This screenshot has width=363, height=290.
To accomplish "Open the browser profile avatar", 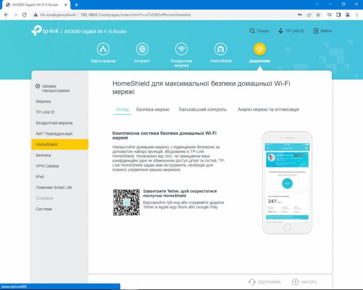I will pos(348,15).
